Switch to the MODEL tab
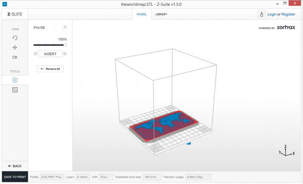Viewport: 303px width, 184px height. tap(142, 14)
